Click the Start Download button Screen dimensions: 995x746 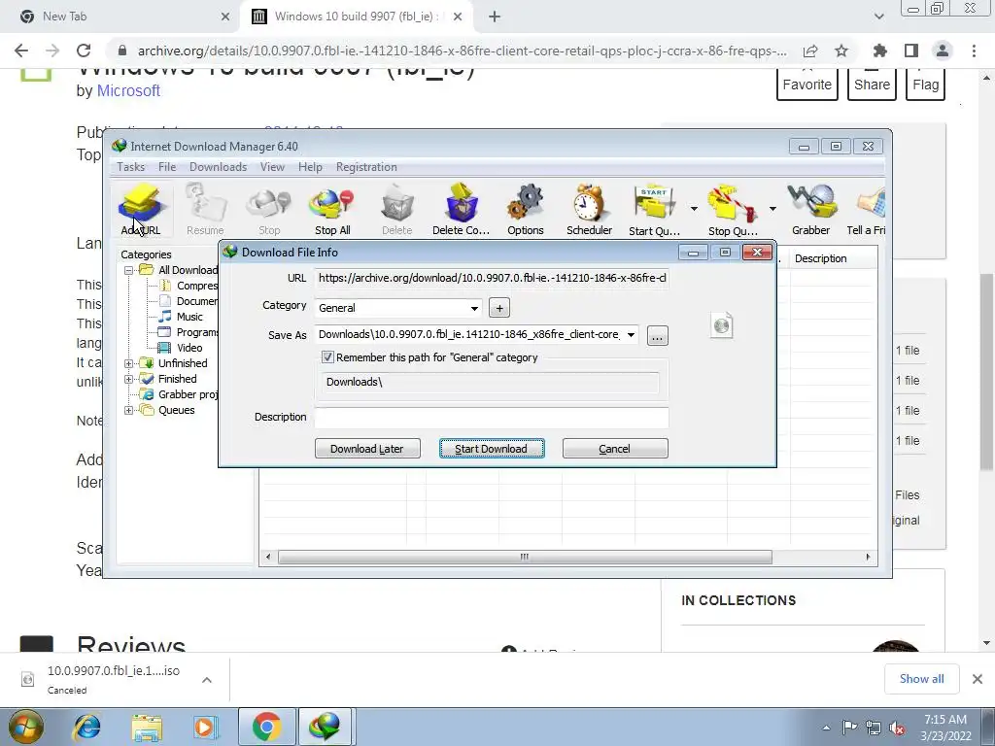(x=492, y=449)
